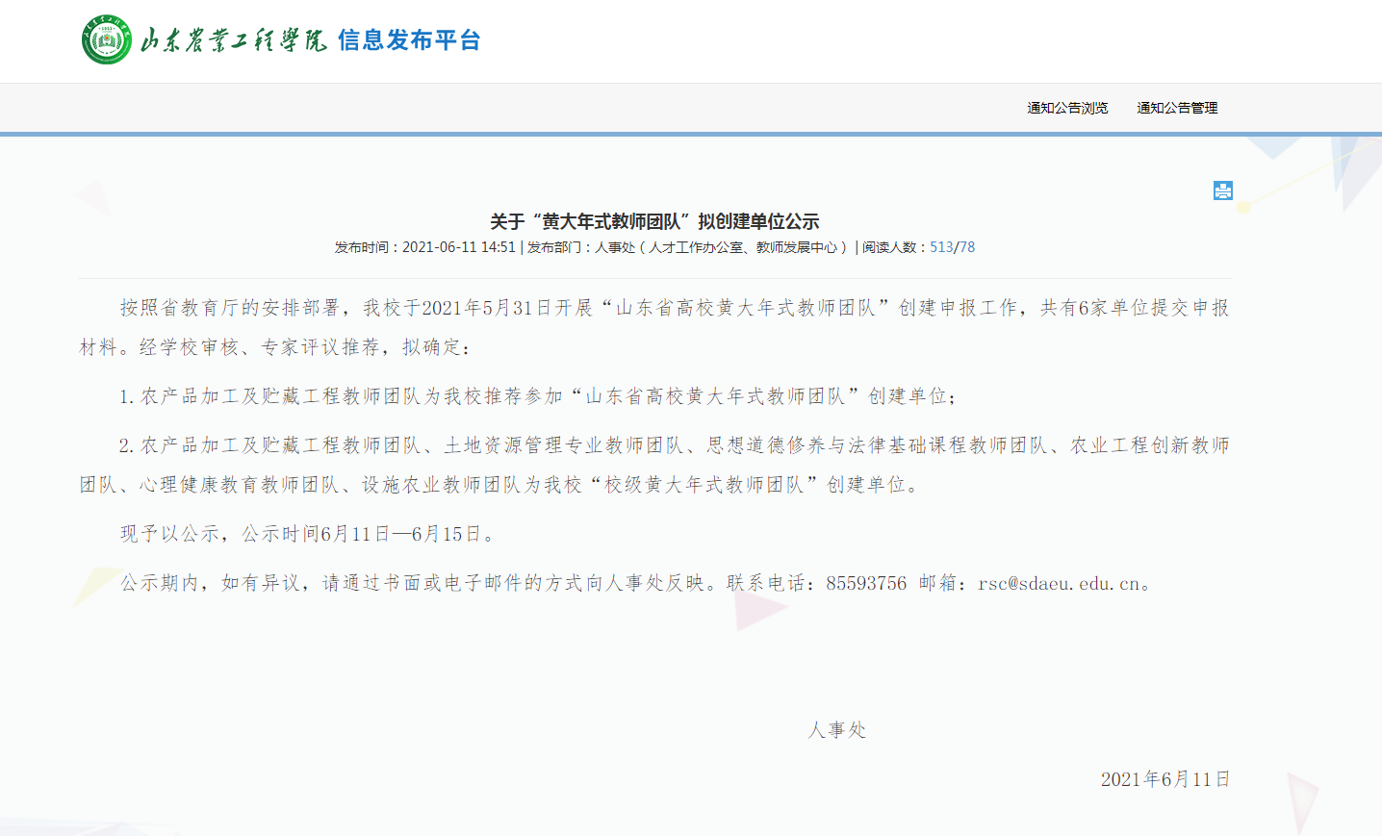Click the publish time 2021-06-11 14:51

coord(458,247)
